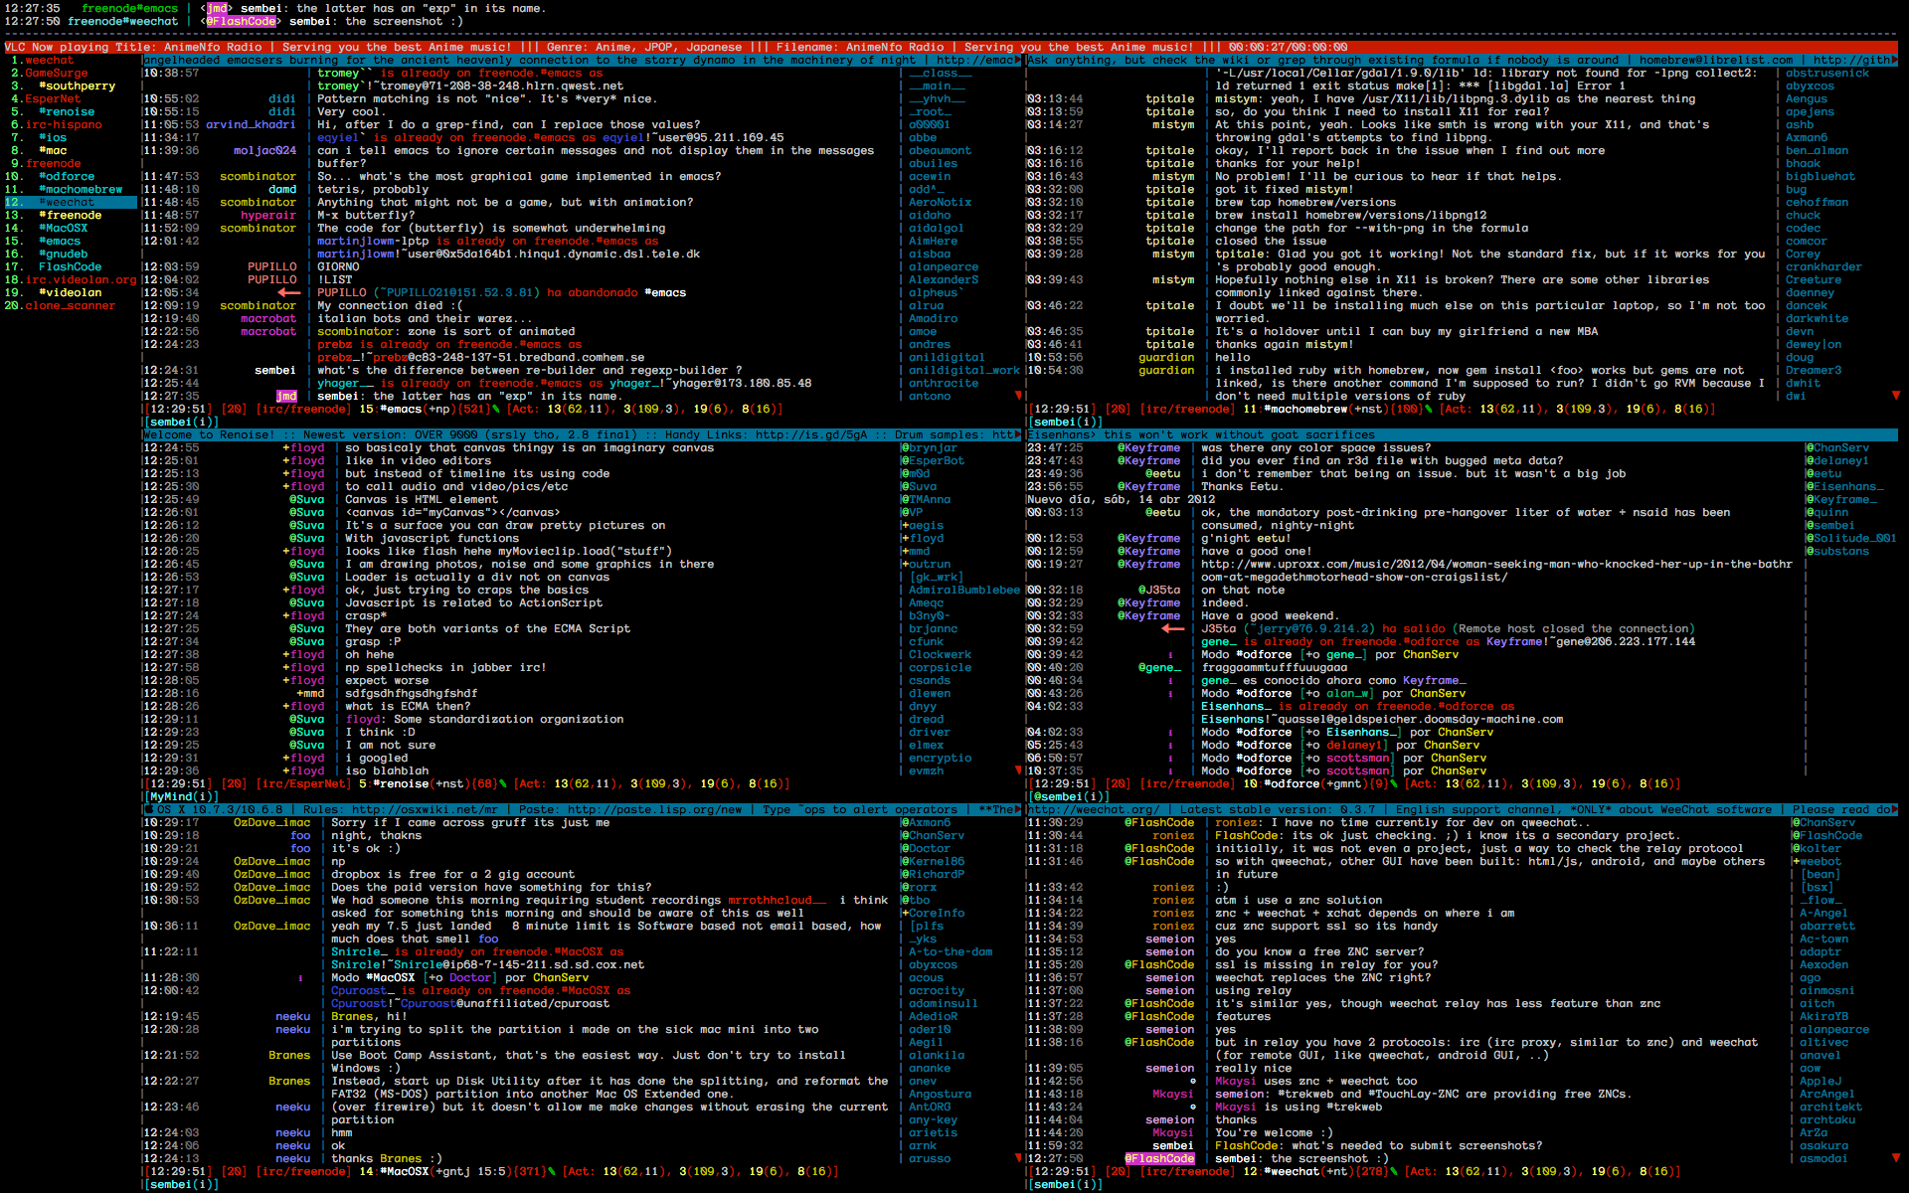Click the #weechat window input line prompt

[1068, 1184]
